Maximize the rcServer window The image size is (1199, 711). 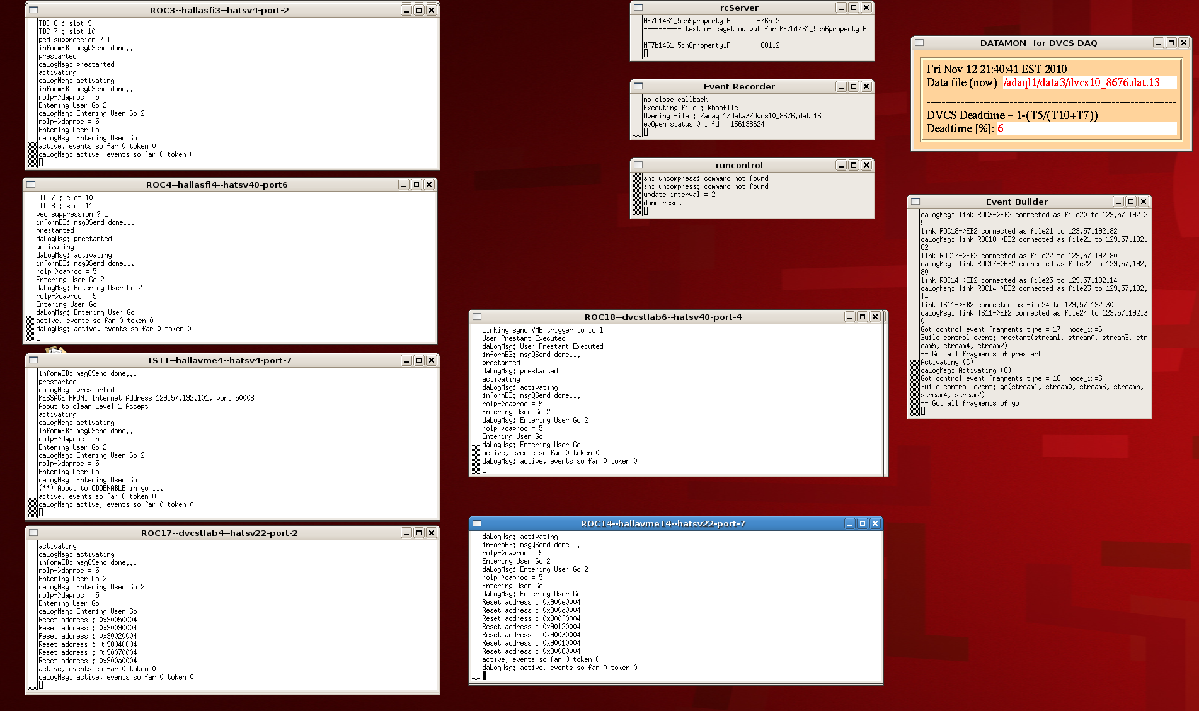point(854,8)
